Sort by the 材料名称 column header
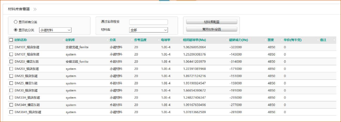This screenshot has width=341, height=122. tap(21, 40)
